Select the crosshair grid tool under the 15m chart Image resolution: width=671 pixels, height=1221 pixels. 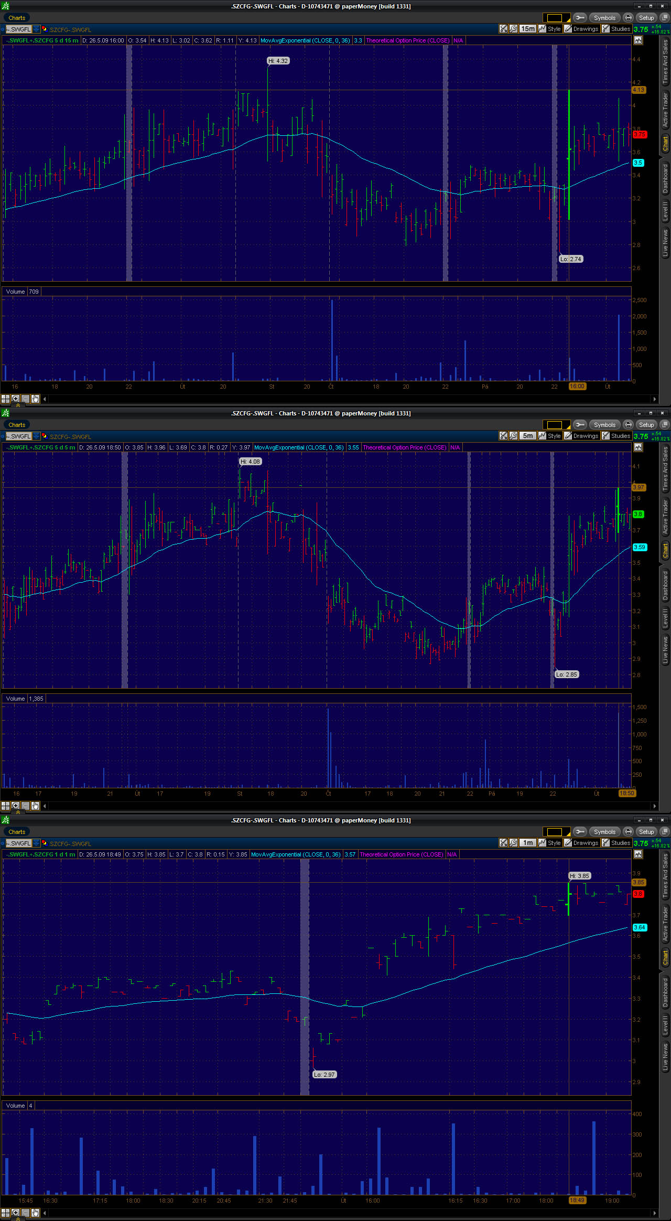pyautogui.click(x=5, y=399)
